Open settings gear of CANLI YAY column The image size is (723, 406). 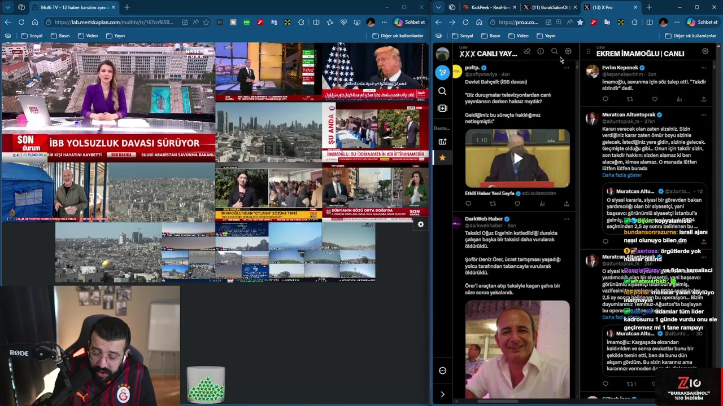568,52
